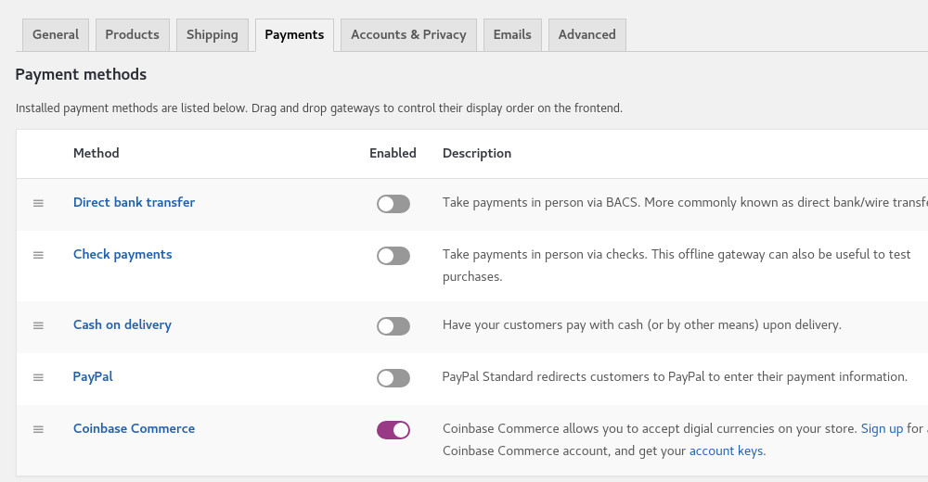Click Coinbase Commerce reorder handle icon

tap(38, 429)
